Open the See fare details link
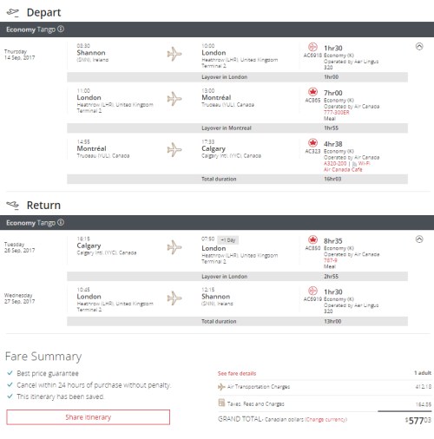Viewport: 434px width, 439px height. coord(237,373)
